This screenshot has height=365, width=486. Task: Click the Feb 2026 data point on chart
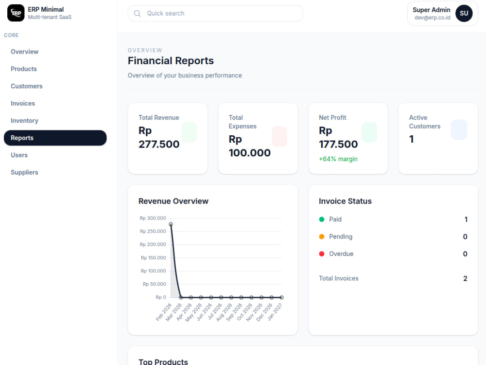click(171, 224)
